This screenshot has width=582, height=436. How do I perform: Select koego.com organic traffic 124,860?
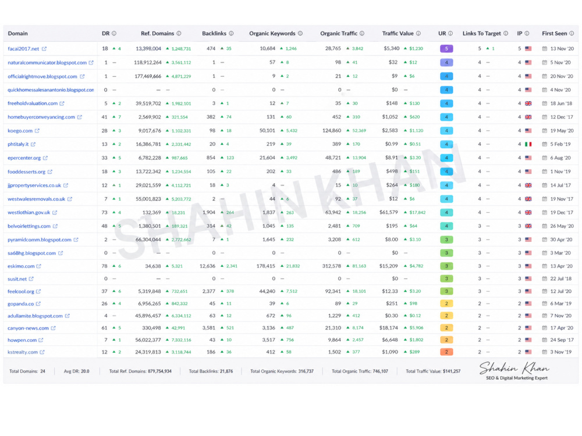click(x=332, y=130)
